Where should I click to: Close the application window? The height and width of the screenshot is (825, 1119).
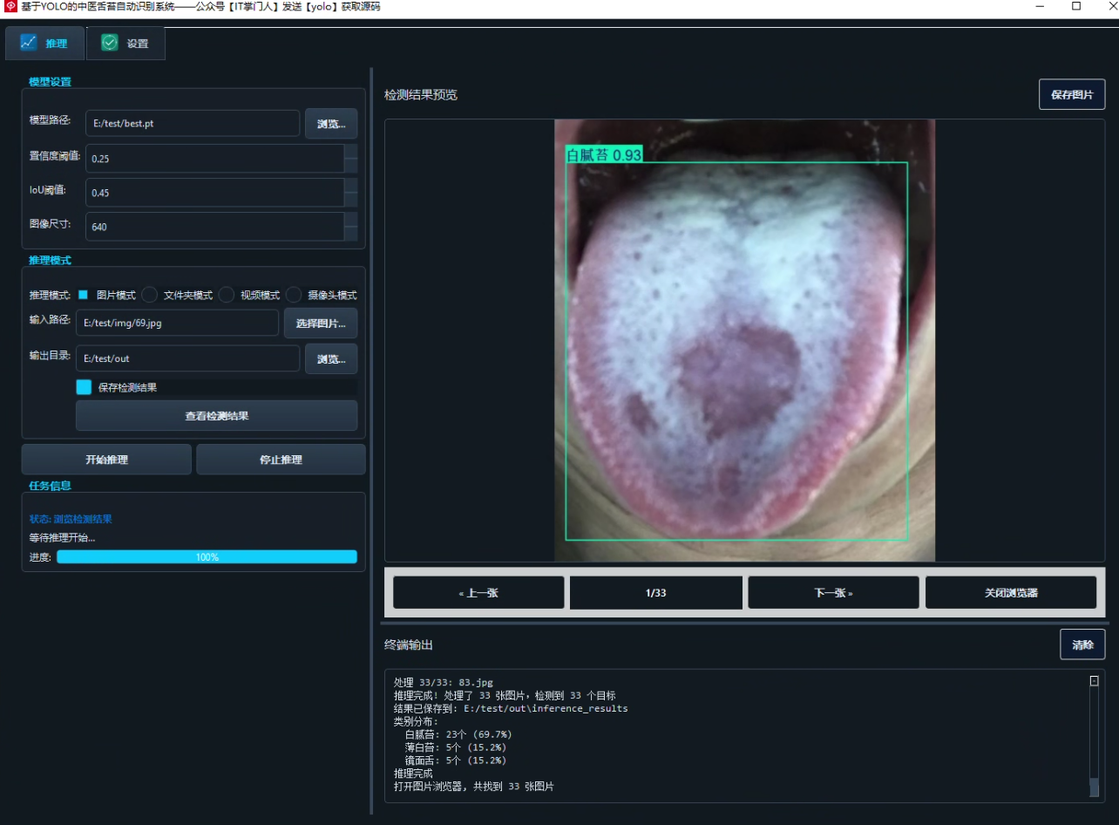[1112, 7]
